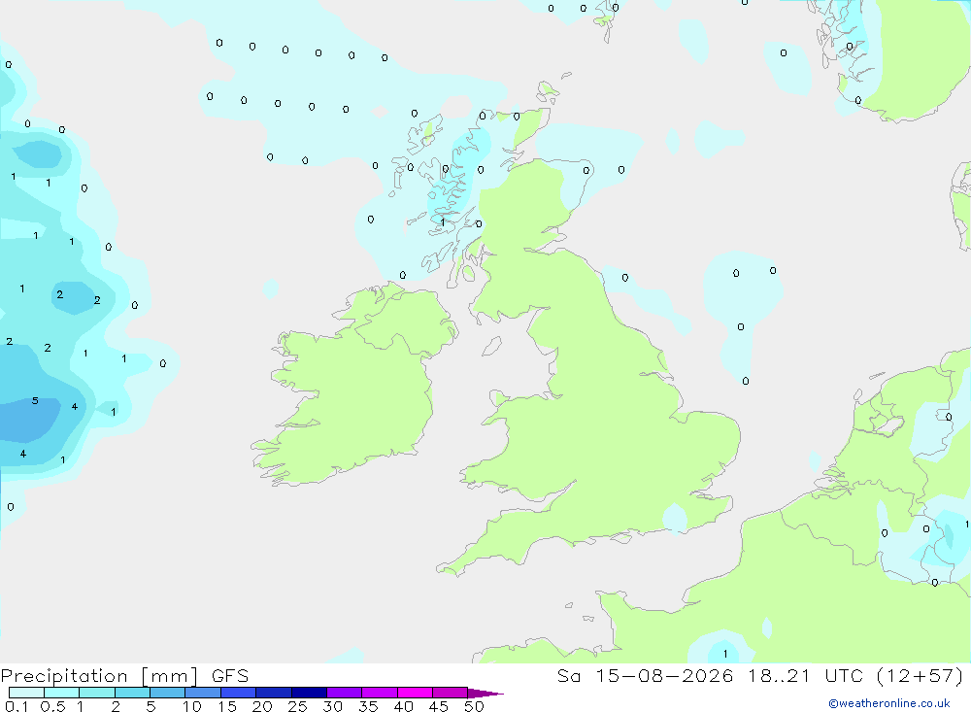
Task: Click the legend label '50'
Action: 474,706
